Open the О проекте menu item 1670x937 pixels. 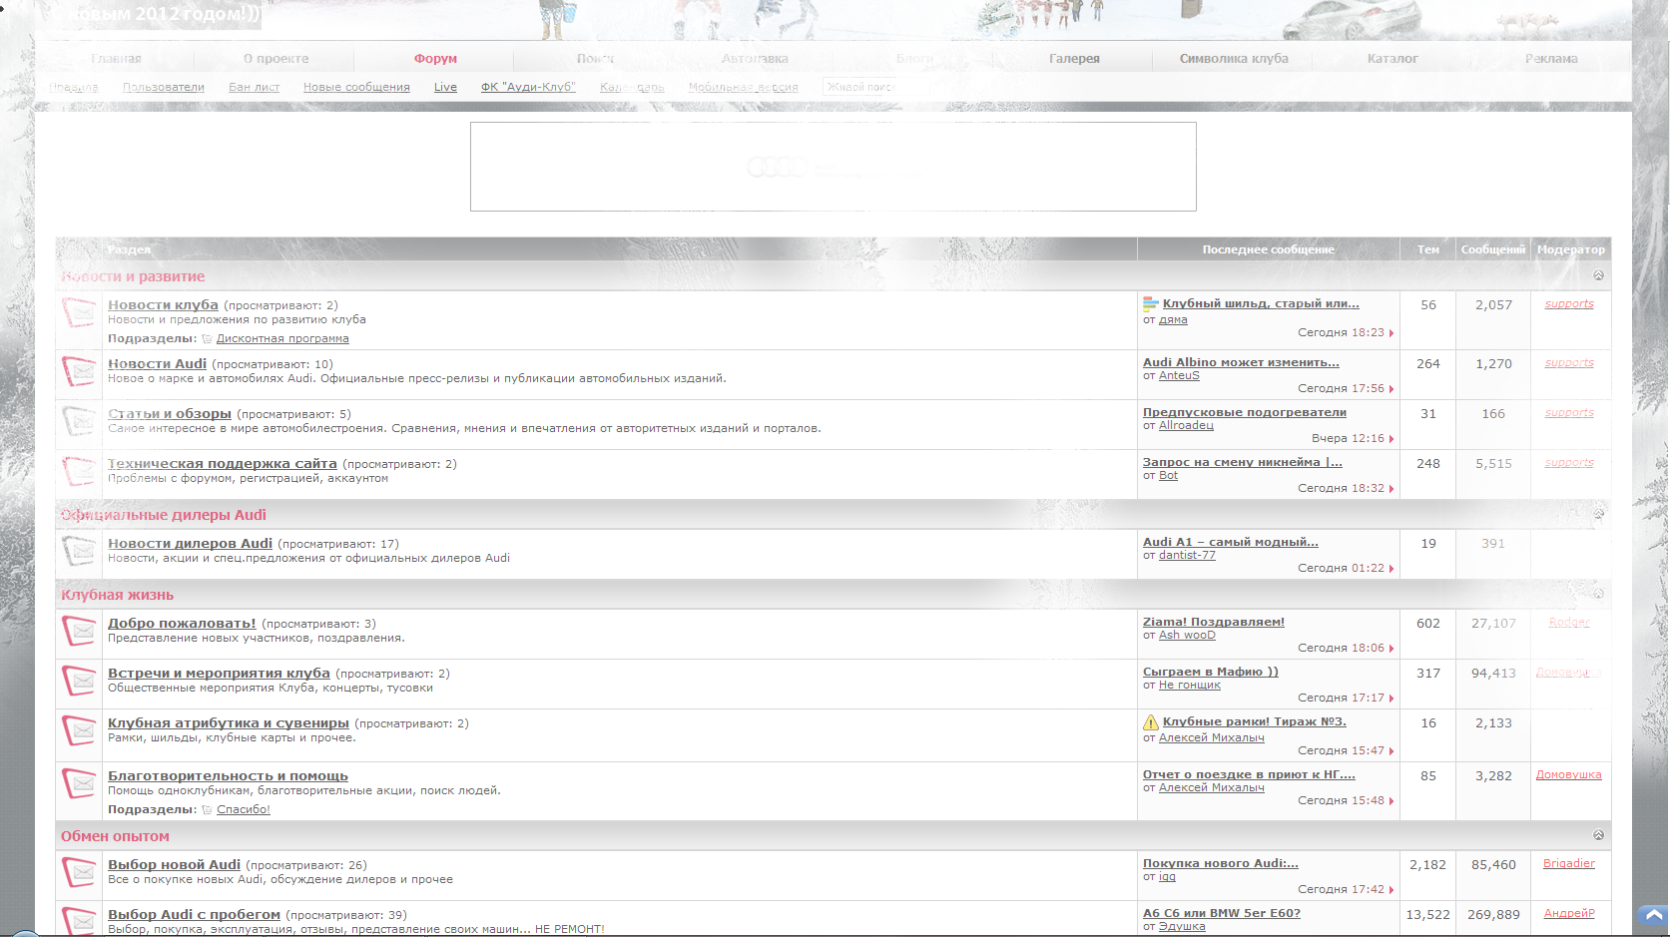pyautogui.click(x=276, y=59)
